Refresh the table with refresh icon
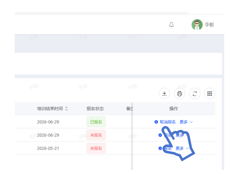Image resolution: width=236 pixels, height=178 pixels. pos(195,94)
